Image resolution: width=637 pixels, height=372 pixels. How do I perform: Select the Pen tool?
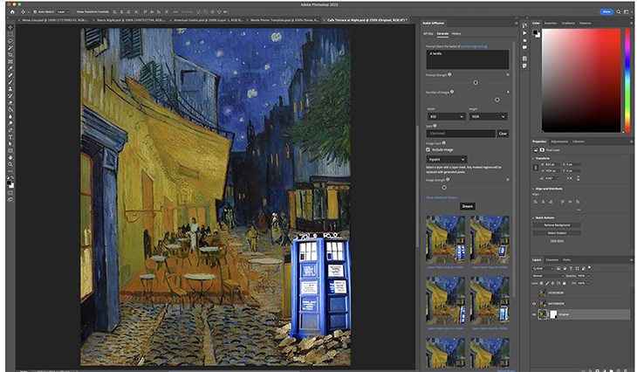click(10, 130)
